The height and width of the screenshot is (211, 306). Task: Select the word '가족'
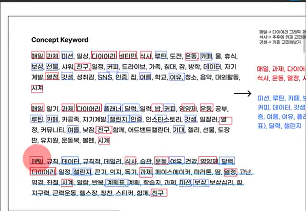click(155, 67)
